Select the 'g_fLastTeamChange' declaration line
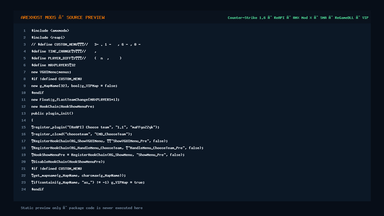The height and width of the screenshot is (216, 384). click(75, 100)
